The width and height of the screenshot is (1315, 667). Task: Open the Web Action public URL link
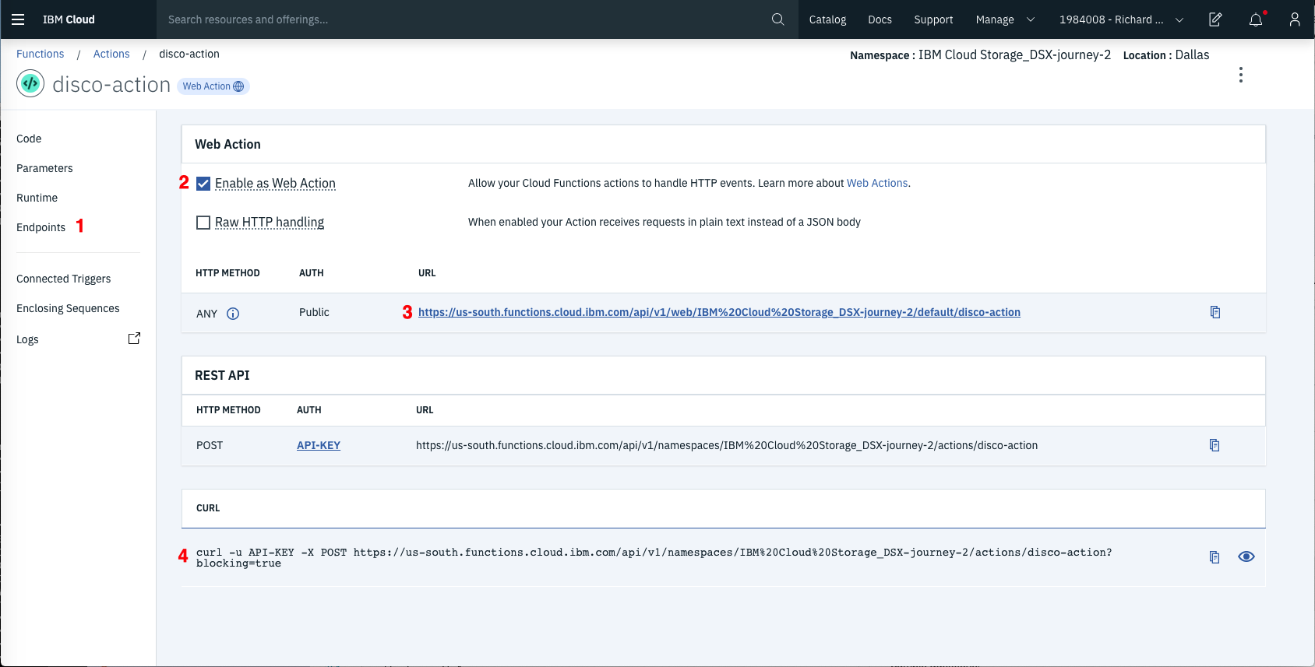(719, 312)
